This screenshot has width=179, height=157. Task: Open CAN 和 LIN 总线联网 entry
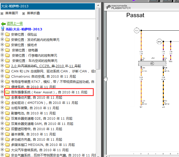pyautogui.click(x=53, y=71)
